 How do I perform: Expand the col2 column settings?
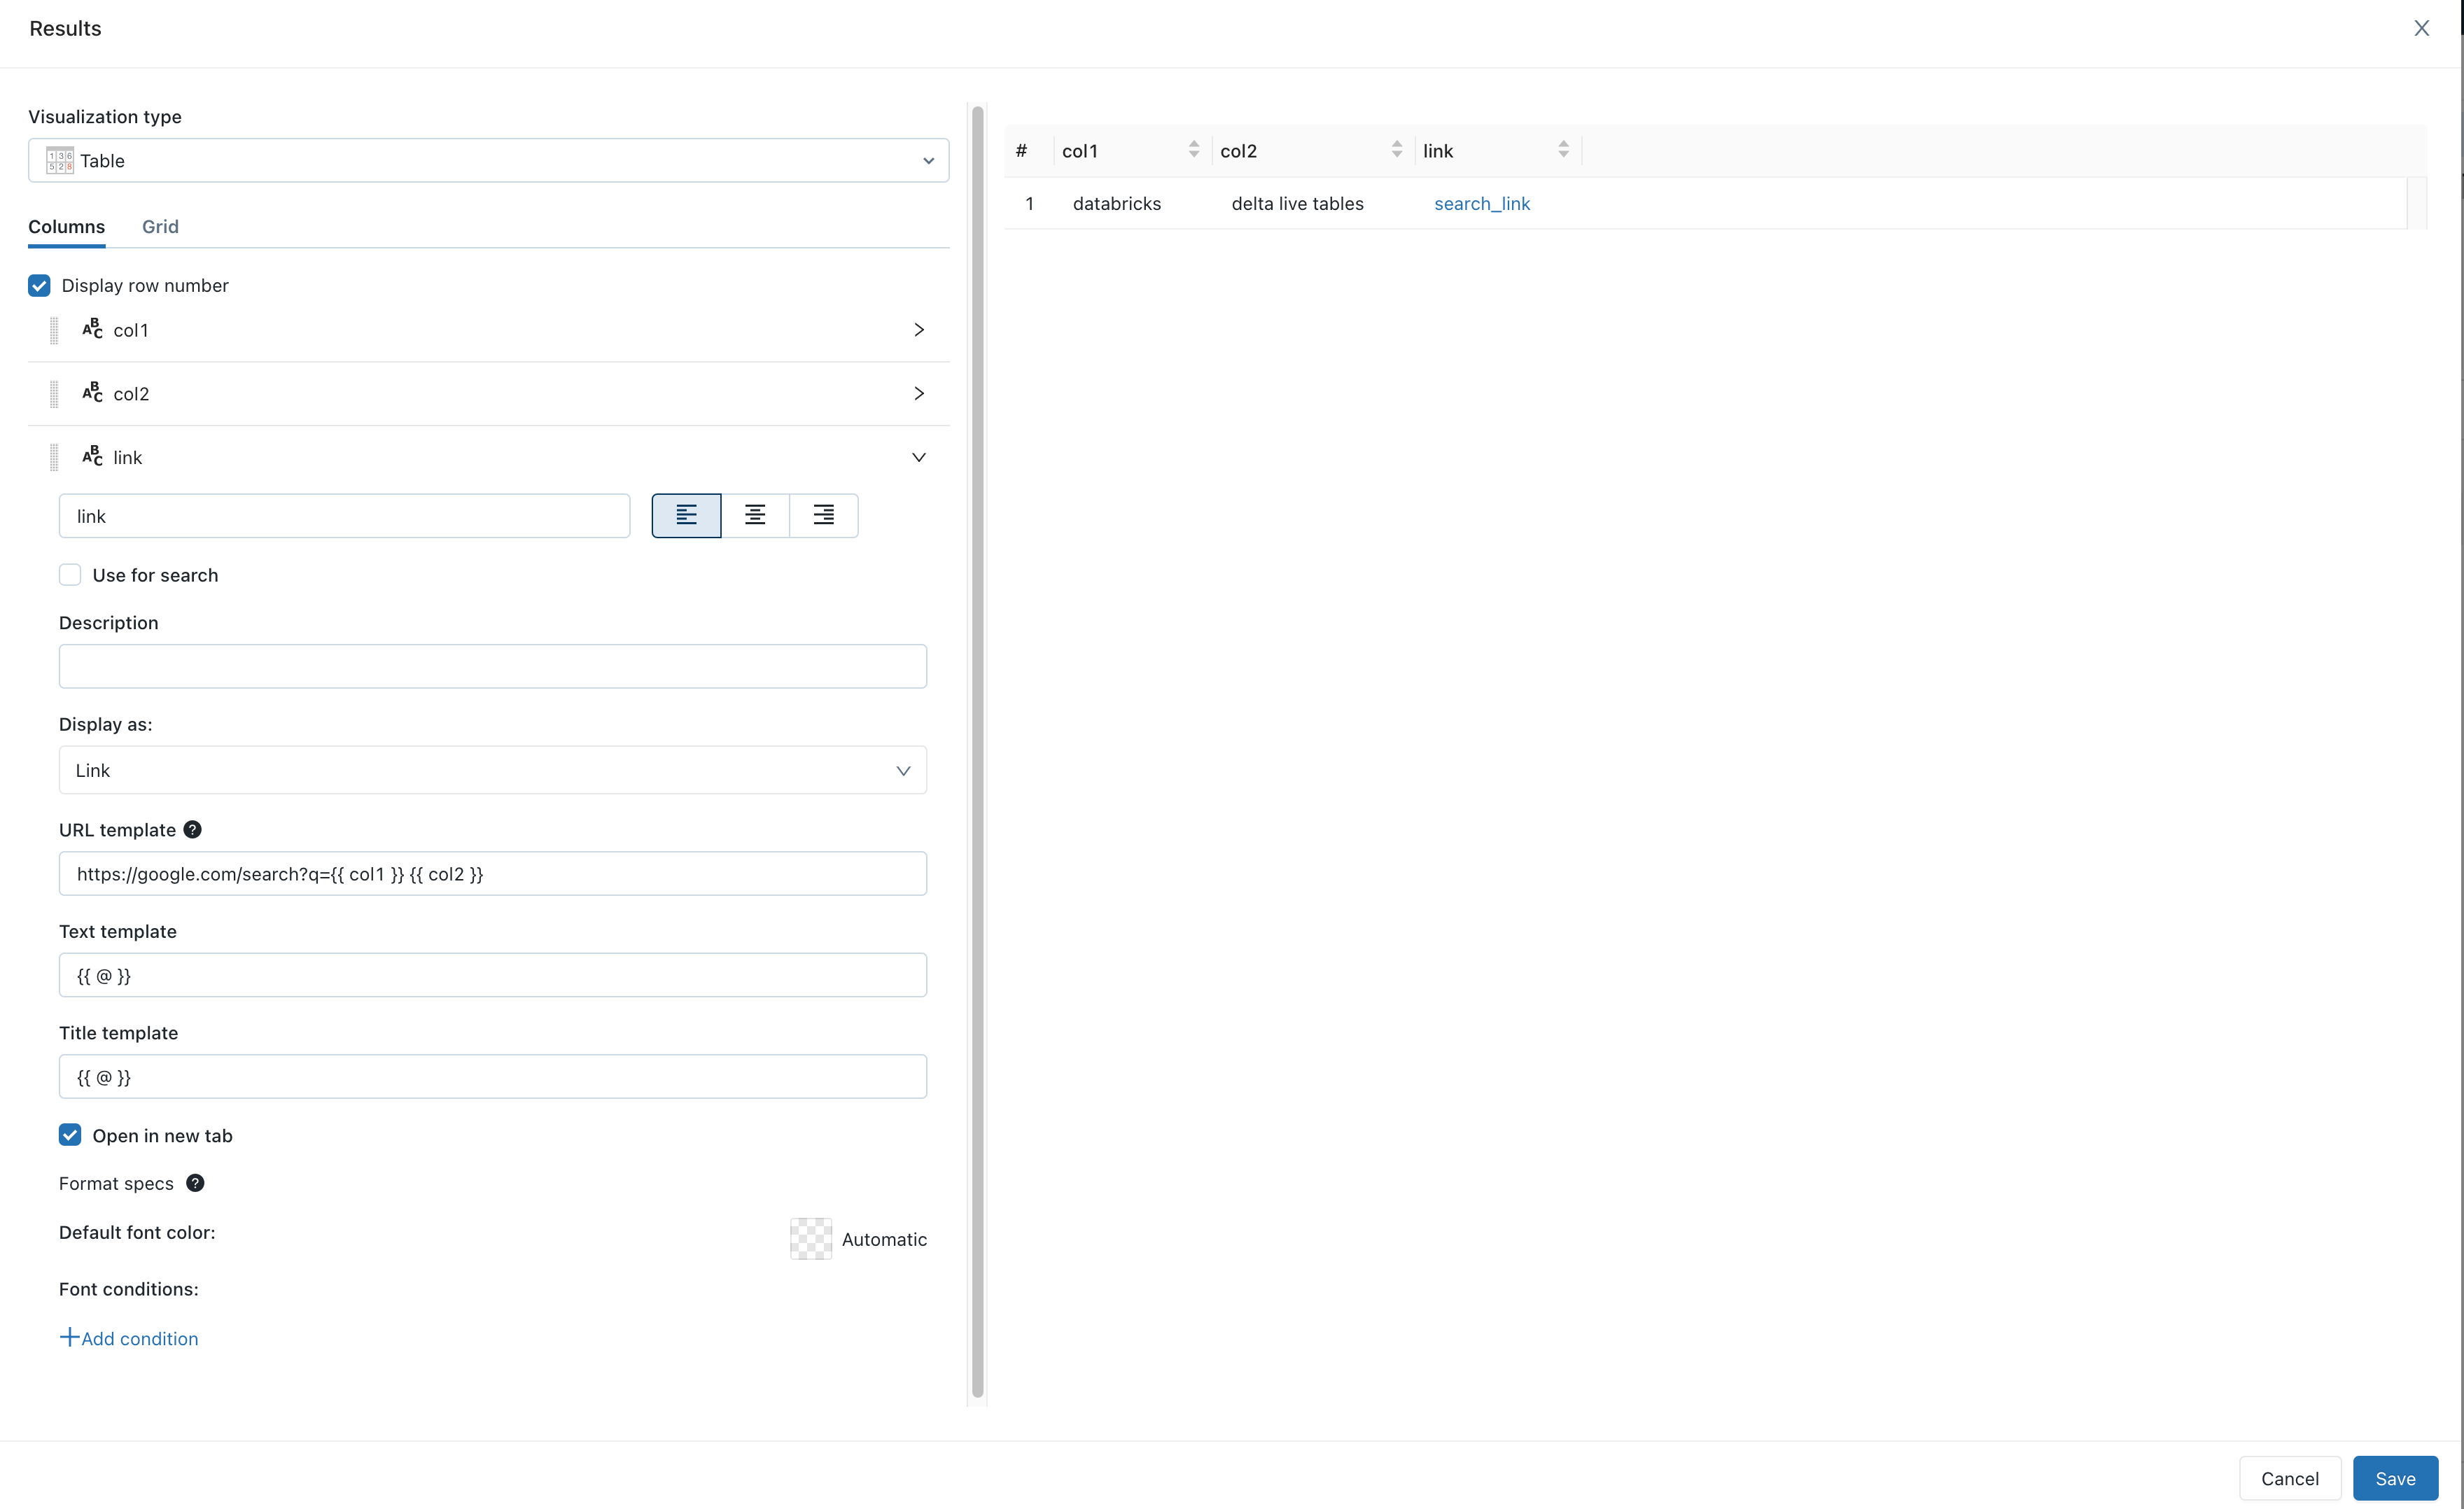(x=918, y=392)
